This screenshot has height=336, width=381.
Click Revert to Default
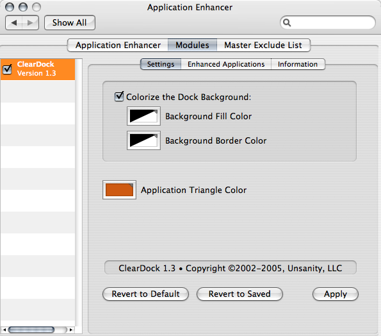click(145, 294)
